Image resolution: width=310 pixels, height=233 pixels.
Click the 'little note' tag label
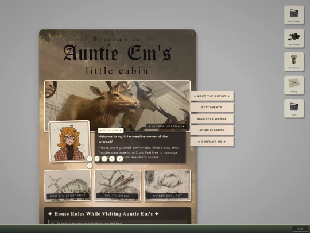coord(111,131)
